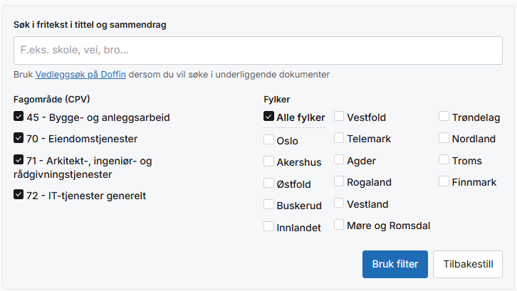This screenshot has width=517, height=291.
Task: Tick the Buskerud checkbox
Action: [268, 204]
